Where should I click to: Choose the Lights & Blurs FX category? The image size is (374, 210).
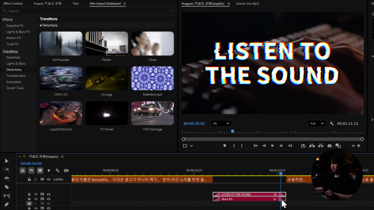(18, 32)
